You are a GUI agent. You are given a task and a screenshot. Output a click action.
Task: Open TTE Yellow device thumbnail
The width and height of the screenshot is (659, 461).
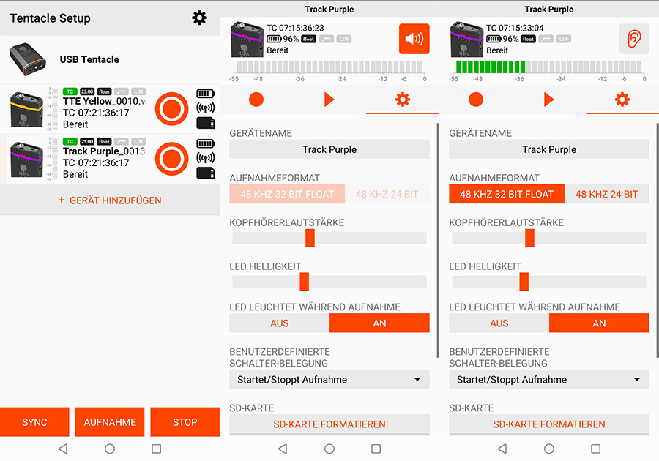tap(26, 109)
